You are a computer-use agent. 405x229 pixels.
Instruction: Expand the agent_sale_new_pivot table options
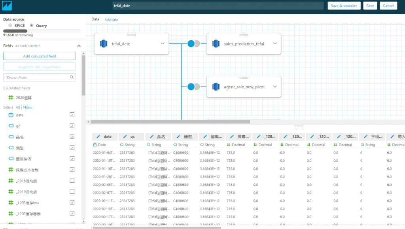275,87
